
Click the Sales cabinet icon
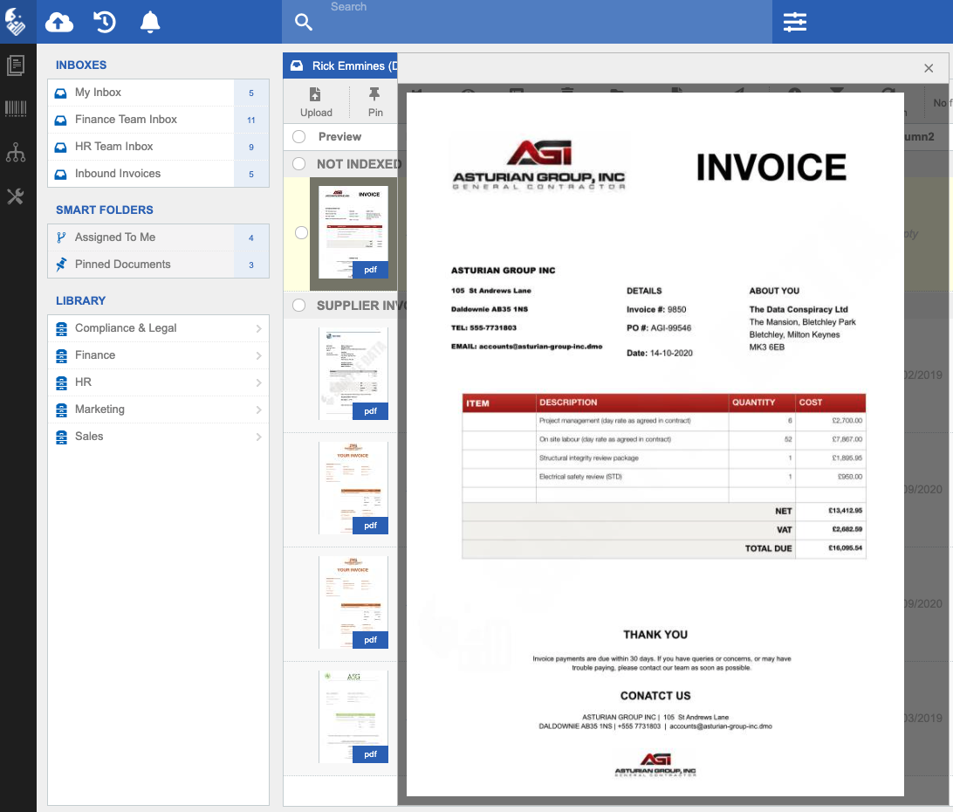pos(61,437)
